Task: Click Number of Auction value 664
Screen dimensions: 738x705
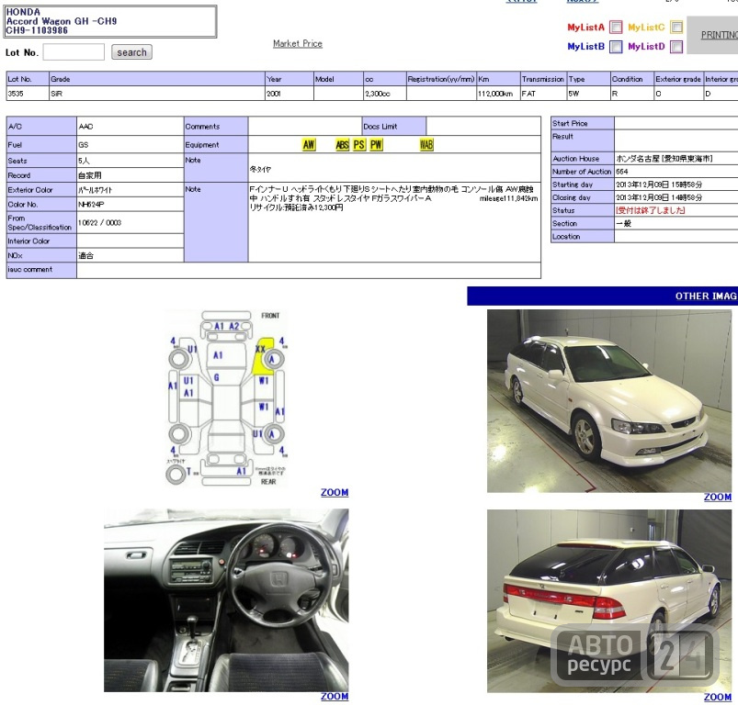Action: (622, 172)
